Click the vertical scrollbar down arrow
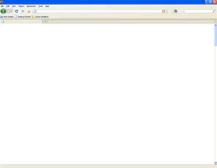The width and height of the screenshot is (217, 168). click(x=216, y=163)
